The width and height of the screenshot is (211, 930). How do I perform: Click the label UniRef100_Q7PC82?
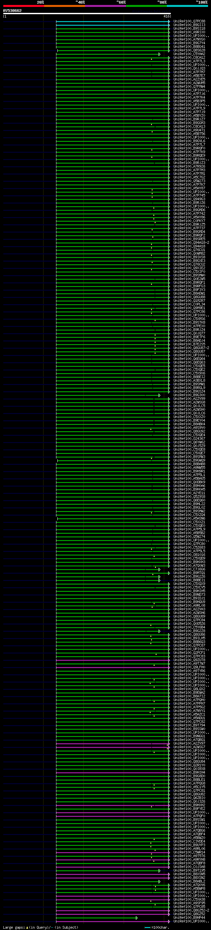189,721
